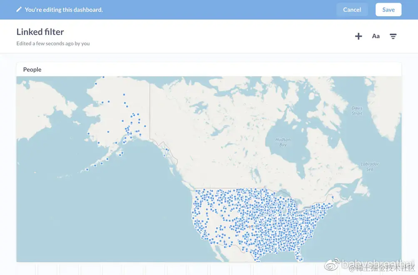Click the People card title
The height and width of the screenshot is (275, 418).
tap(32, 69)
